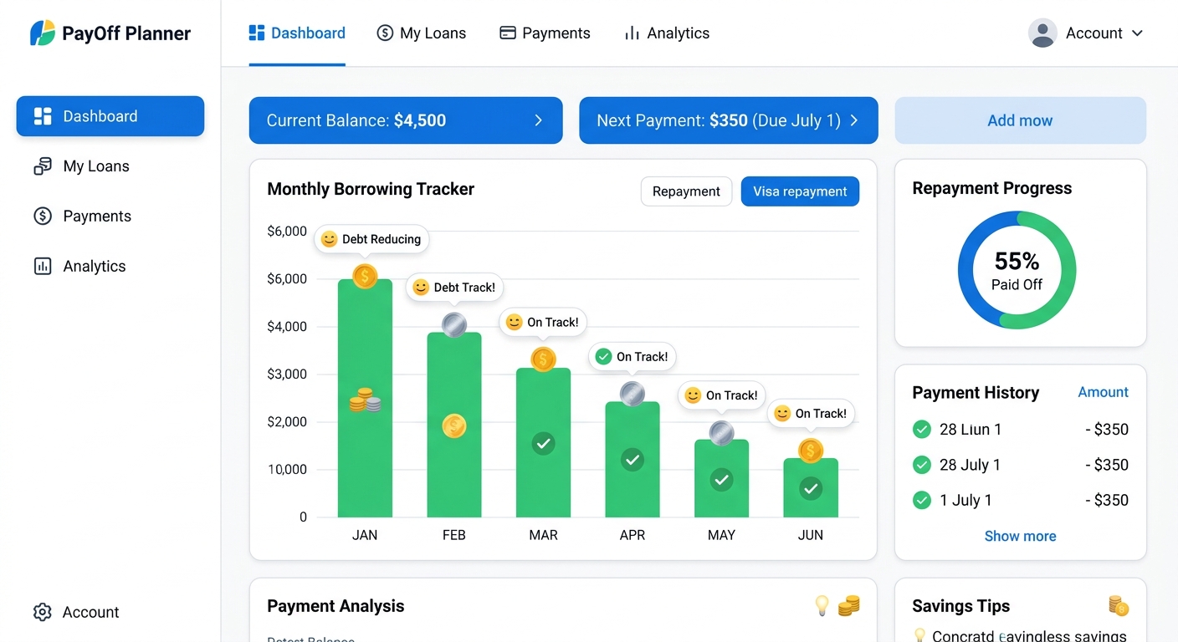Click the gold coin atop JAN bar
This screenshot has width=1178, height=642.
(x=365, y=276)
